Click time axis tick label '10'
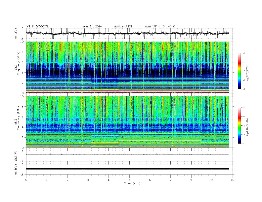262x202 pixels. point(233,180)
